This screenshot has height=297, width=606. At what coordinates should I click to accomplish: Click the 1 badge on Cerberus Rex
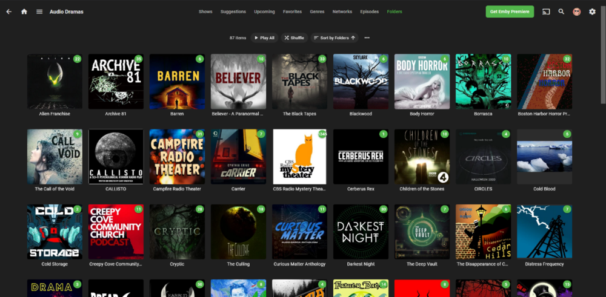tap(383, 134)
